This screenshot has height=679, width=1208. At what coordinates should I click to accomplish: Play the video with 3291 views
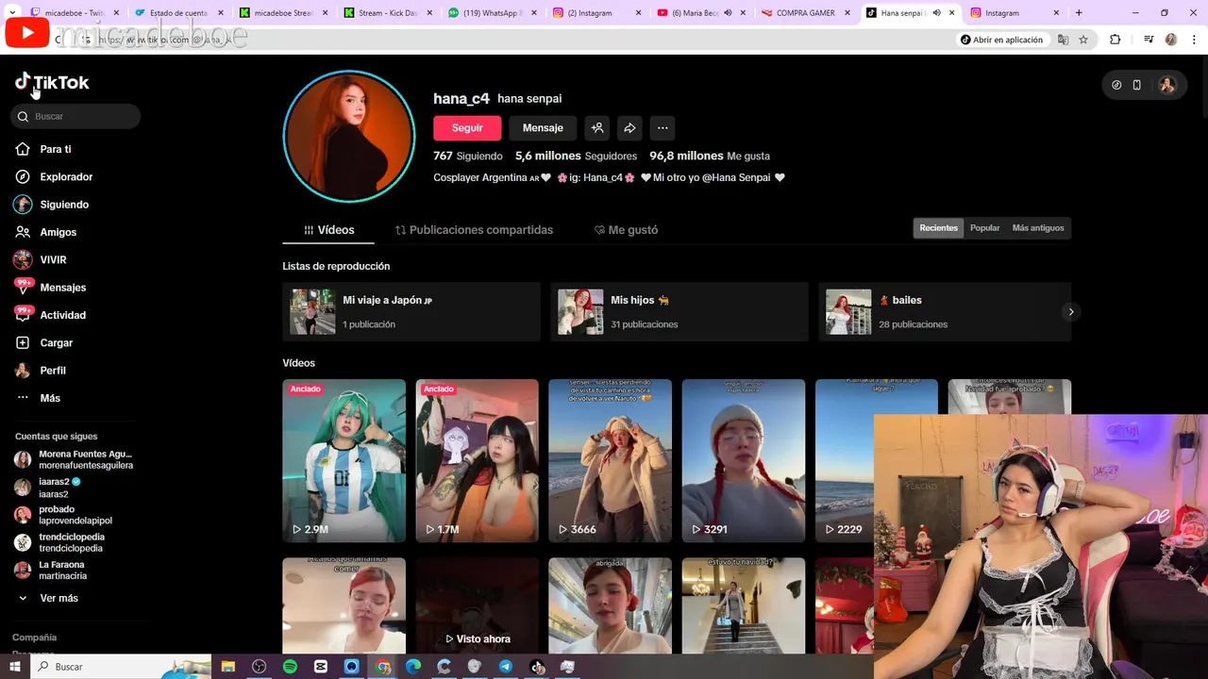coord(743,460)
